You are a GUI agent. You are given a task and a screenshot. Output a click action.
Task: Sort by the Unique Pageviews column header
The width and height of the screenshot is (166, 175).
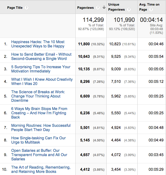point(117,7)
